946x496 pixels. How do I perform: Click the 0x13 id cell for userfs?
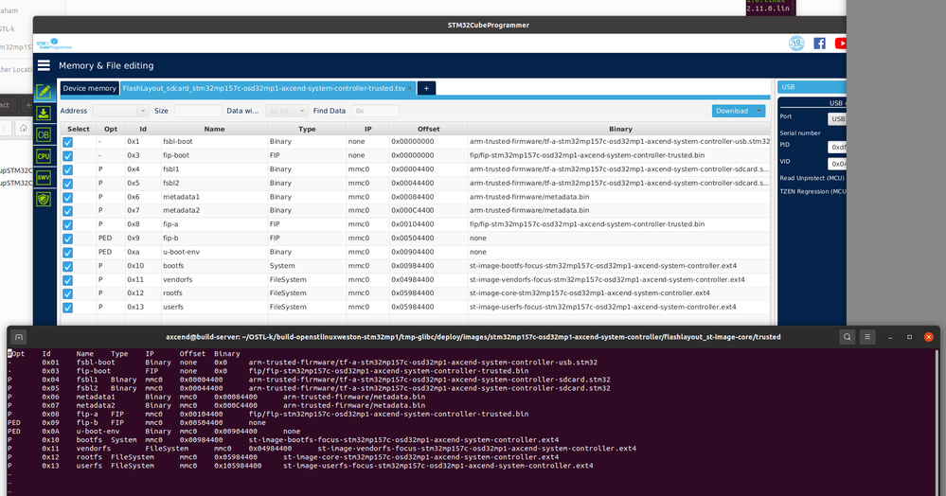pyautogui.click(x=142, y=307)
